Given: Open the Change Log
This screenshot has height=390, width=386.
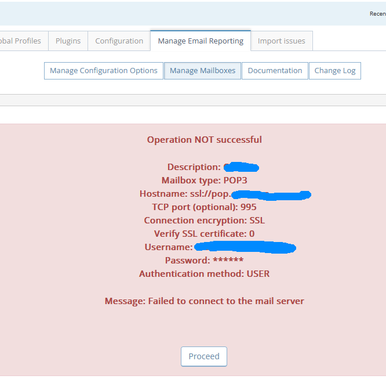Looking at the screenshot, I should pos(334,71).
